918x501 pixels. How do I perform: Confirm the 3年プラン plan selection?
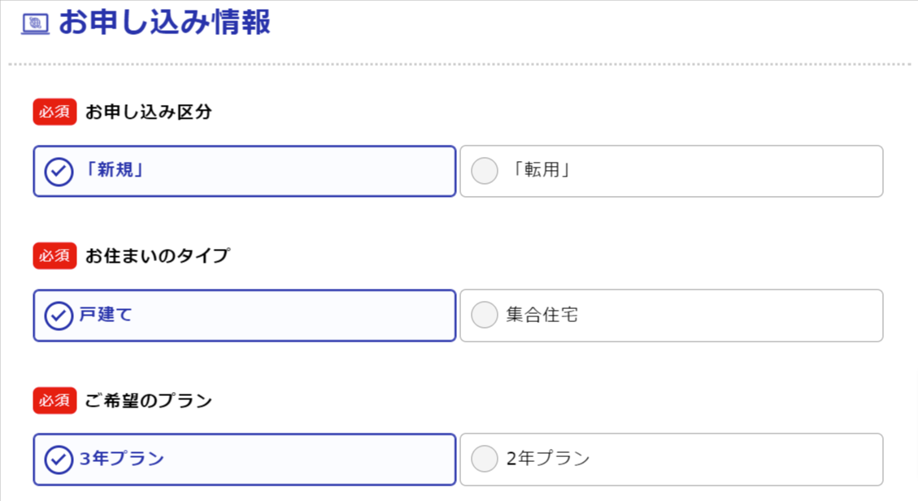[244, 459]
